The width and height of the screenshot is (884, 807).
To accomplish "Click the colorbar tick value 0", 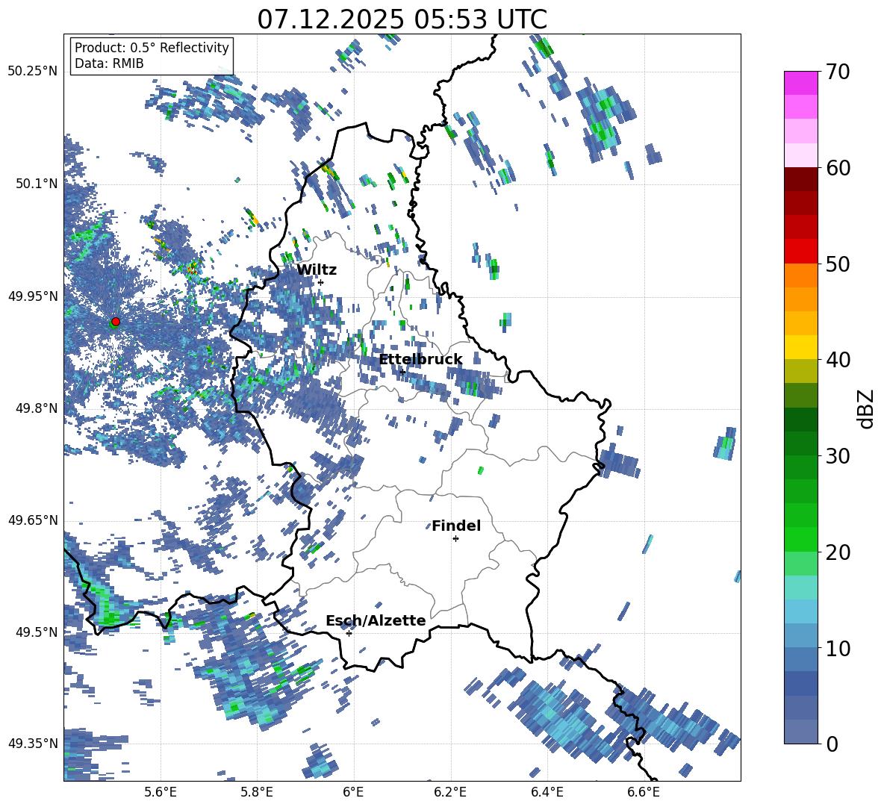I will tap(832, 744).
